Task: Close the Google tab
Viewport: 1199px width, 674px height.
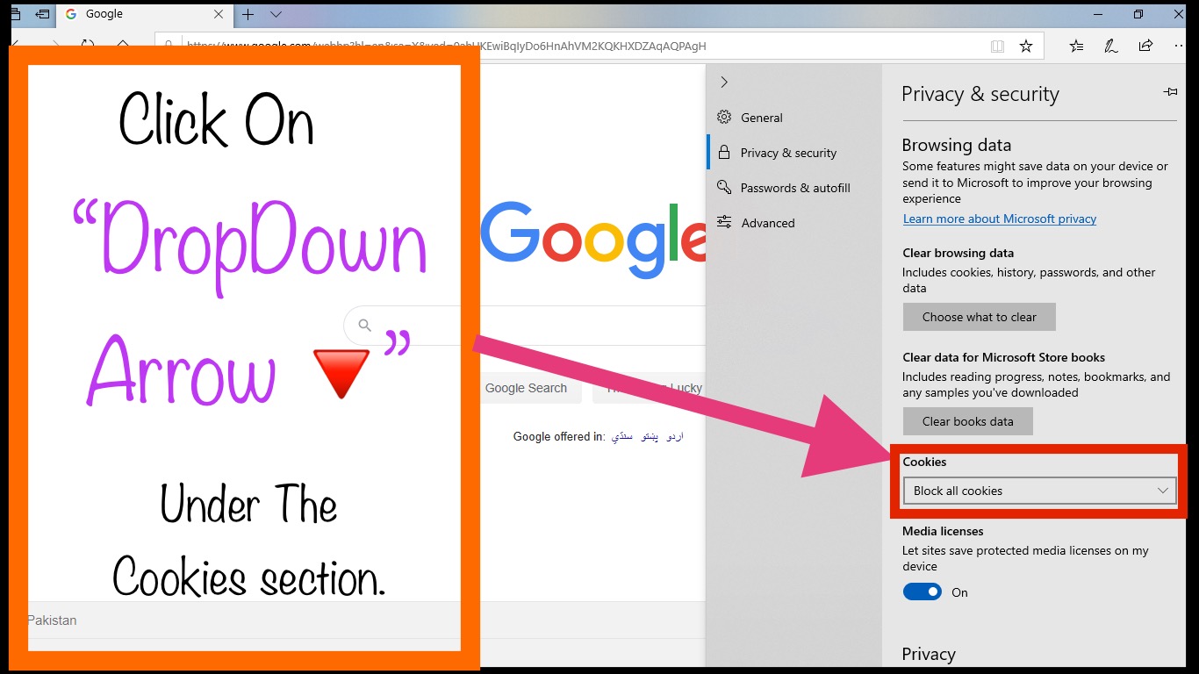Action: click(219, 14)
